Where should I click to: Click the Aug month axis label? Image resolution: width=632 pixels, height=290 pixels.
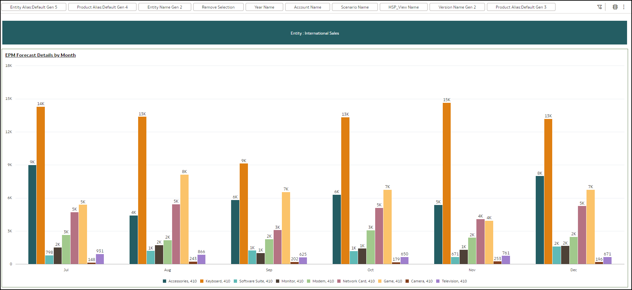(167, 270)
